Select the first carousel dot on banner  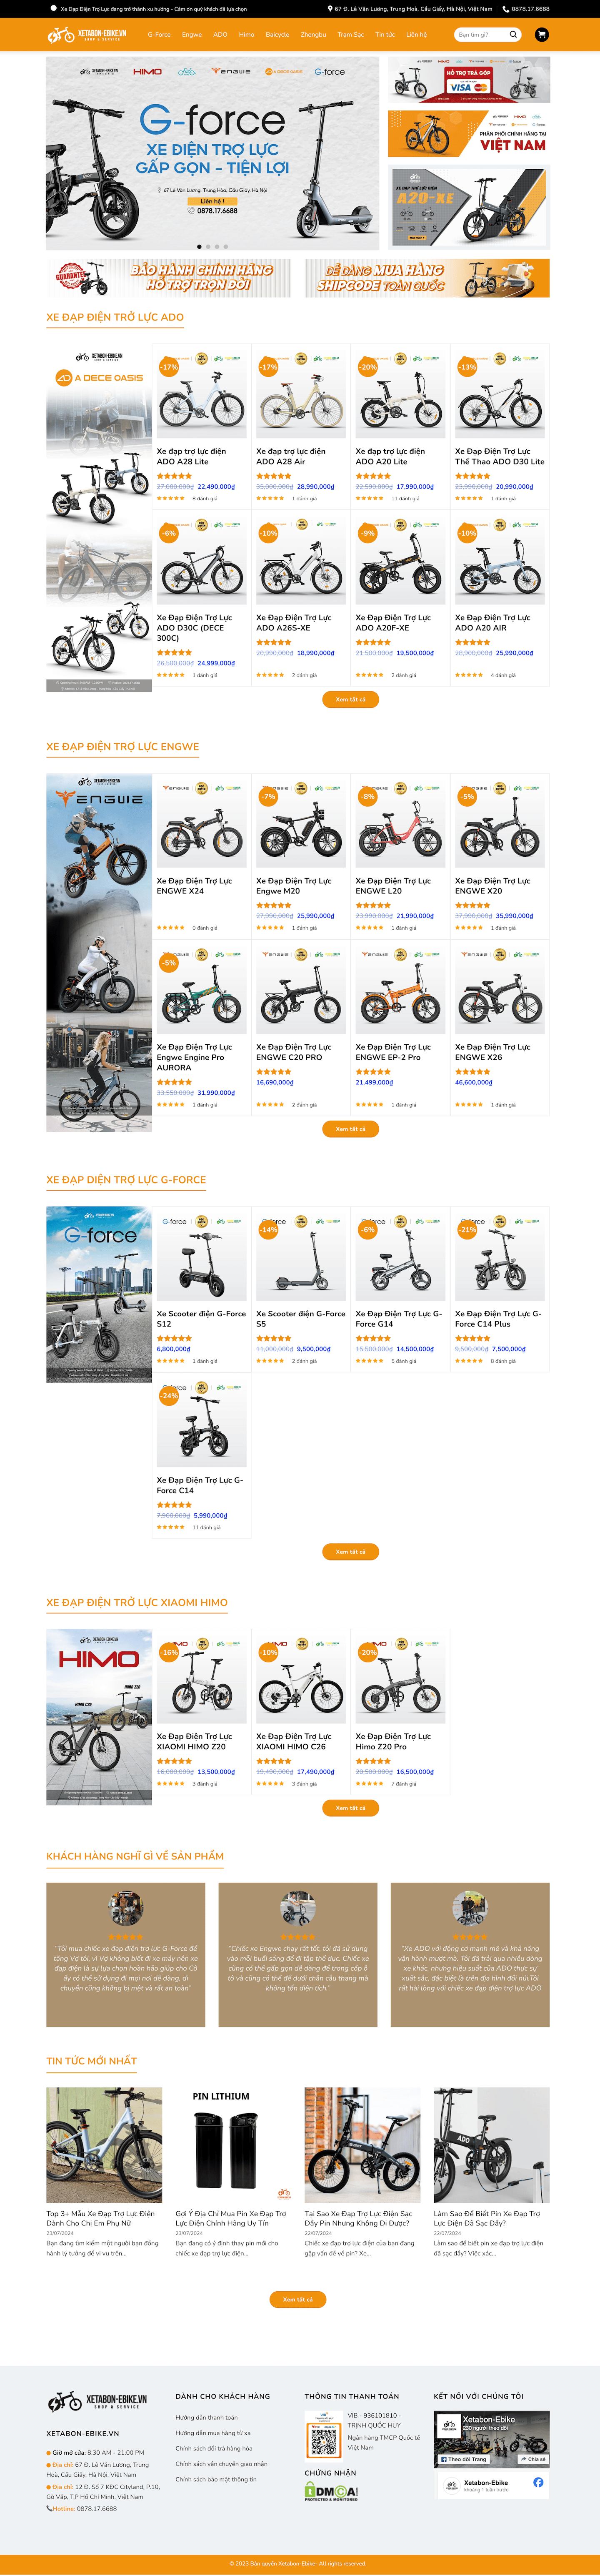point(199,246)
